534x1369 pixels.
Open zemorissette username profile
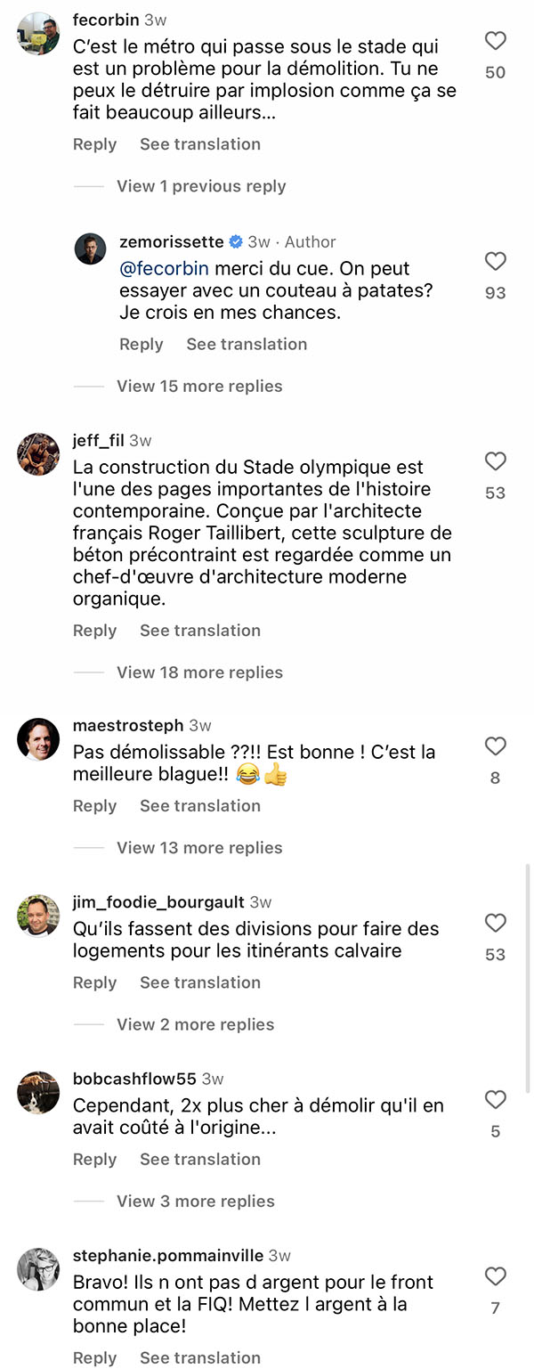172,241
